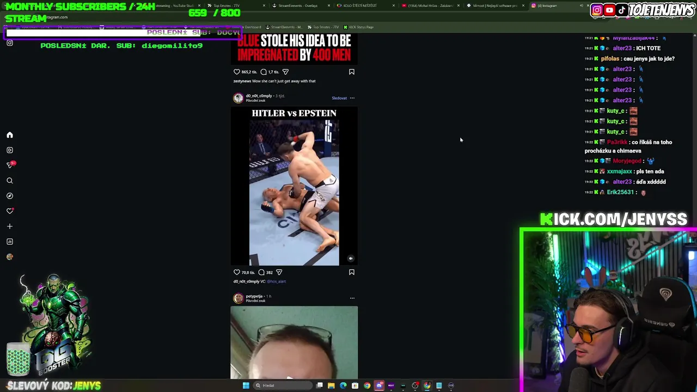The width and height of the screenshot is (697, 392).
Task: Open the d0_n0t_c0mply username link
Action: [259, 96]
